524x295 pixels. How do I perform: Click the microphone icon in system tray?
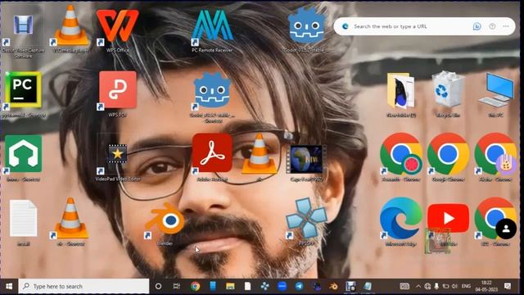[436, 286]
